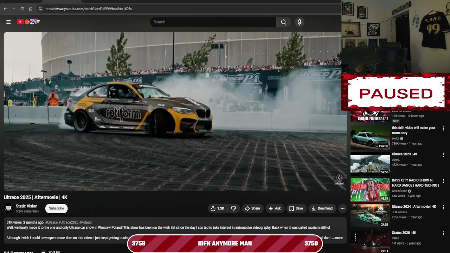Open Ultrace 2023 | 4K title
The height and width of the screenshot is (253, 450).
click(x=405, y=154)
